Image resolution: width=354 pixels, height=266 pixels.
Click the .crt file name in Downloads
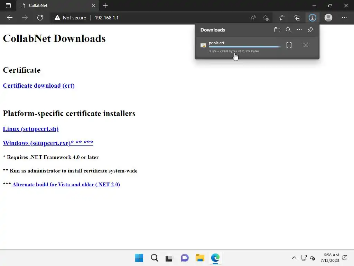pos(216,43)
